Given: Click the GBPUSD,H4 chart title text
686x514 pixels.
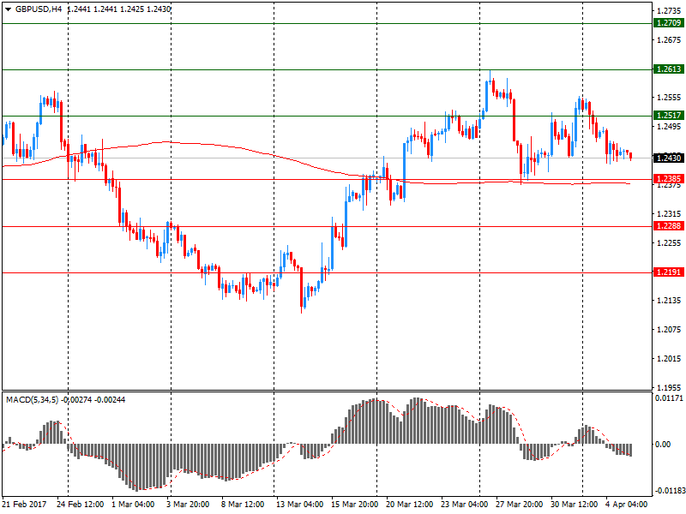Looking at the screenshot, I should click(x=39, y=9).
